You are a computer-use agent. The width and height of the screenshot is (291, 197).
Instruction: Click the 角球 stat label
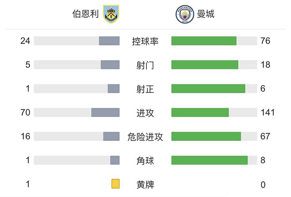pyautogui.click(x=145, y=160)
